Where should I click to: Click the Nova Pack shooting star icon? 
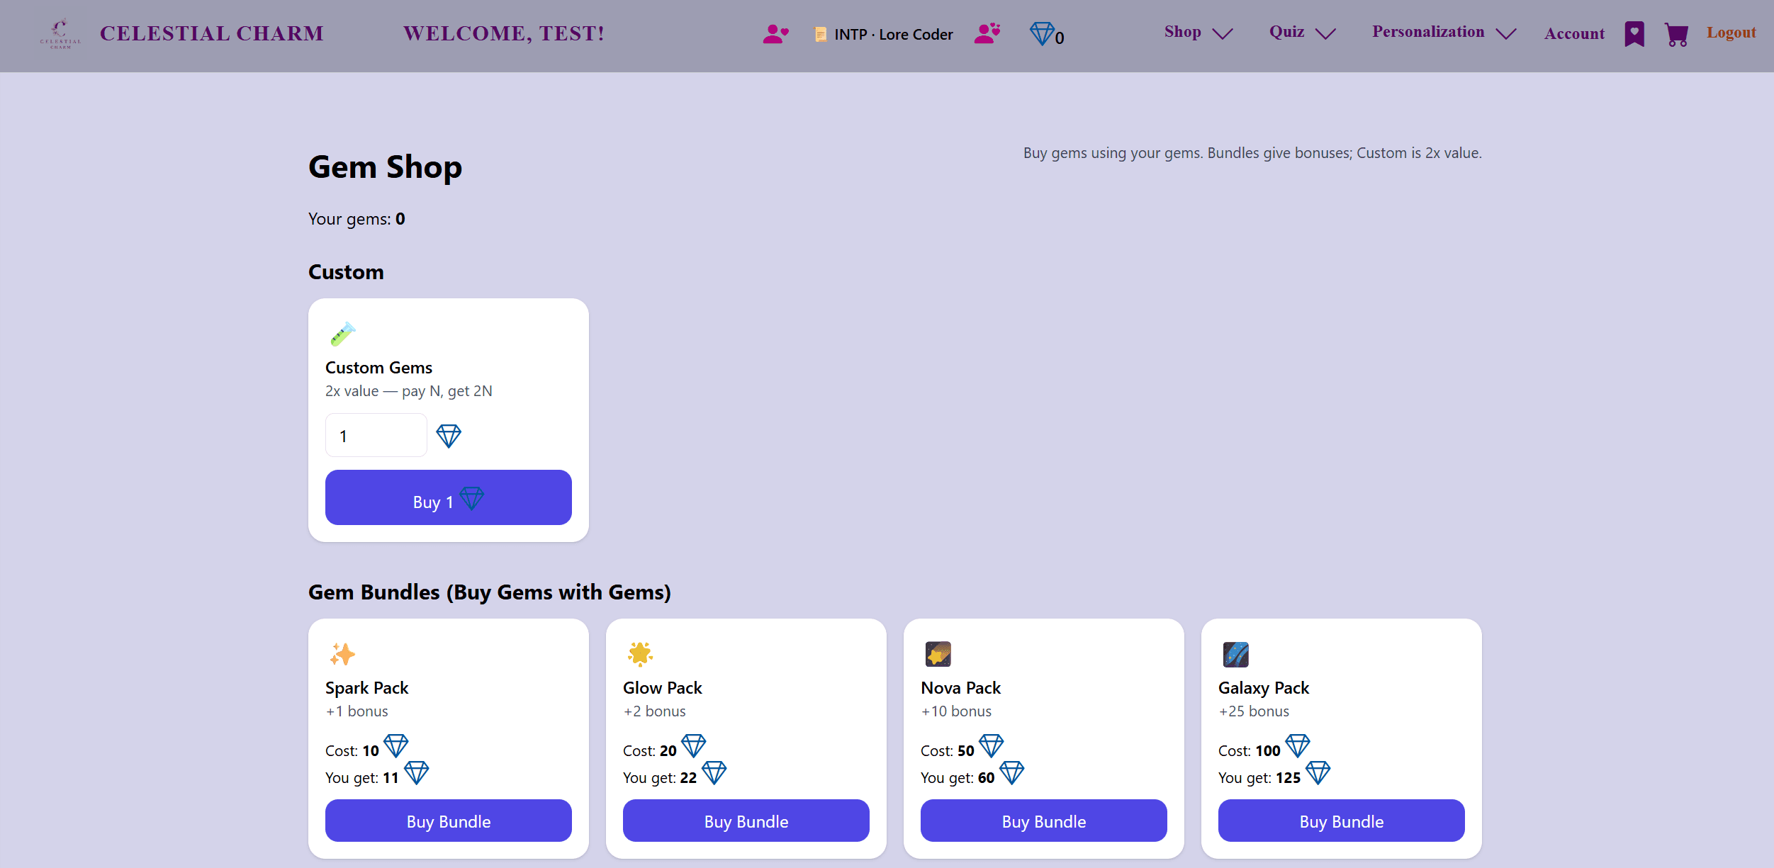tap(938, 654)
